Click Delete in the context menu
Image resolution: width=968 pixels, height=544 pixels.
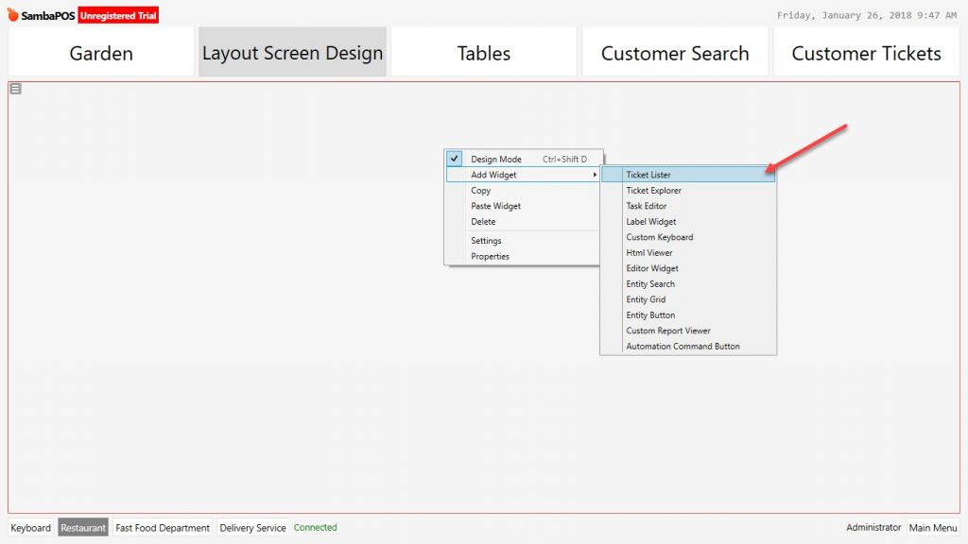(523, 221)
